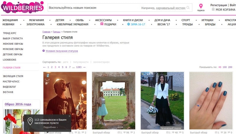Sort by комментариям
Screen dimensions: 236x134
(x=101, y=62)
